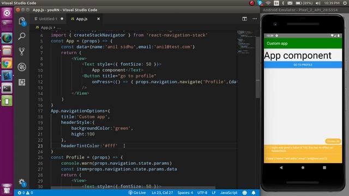Screen dimensions: 349x196
Task: Split the editor to the right
Action: 245,19
